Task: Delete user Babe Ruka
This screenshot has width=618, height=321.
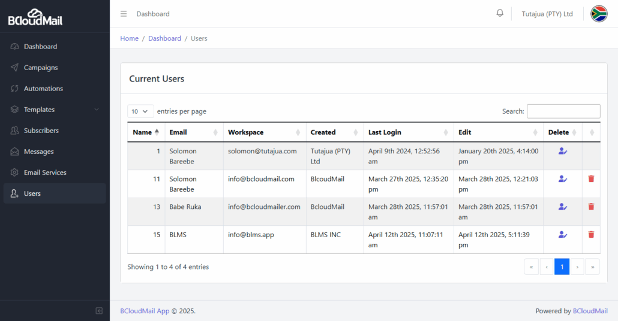Action: 591,207
